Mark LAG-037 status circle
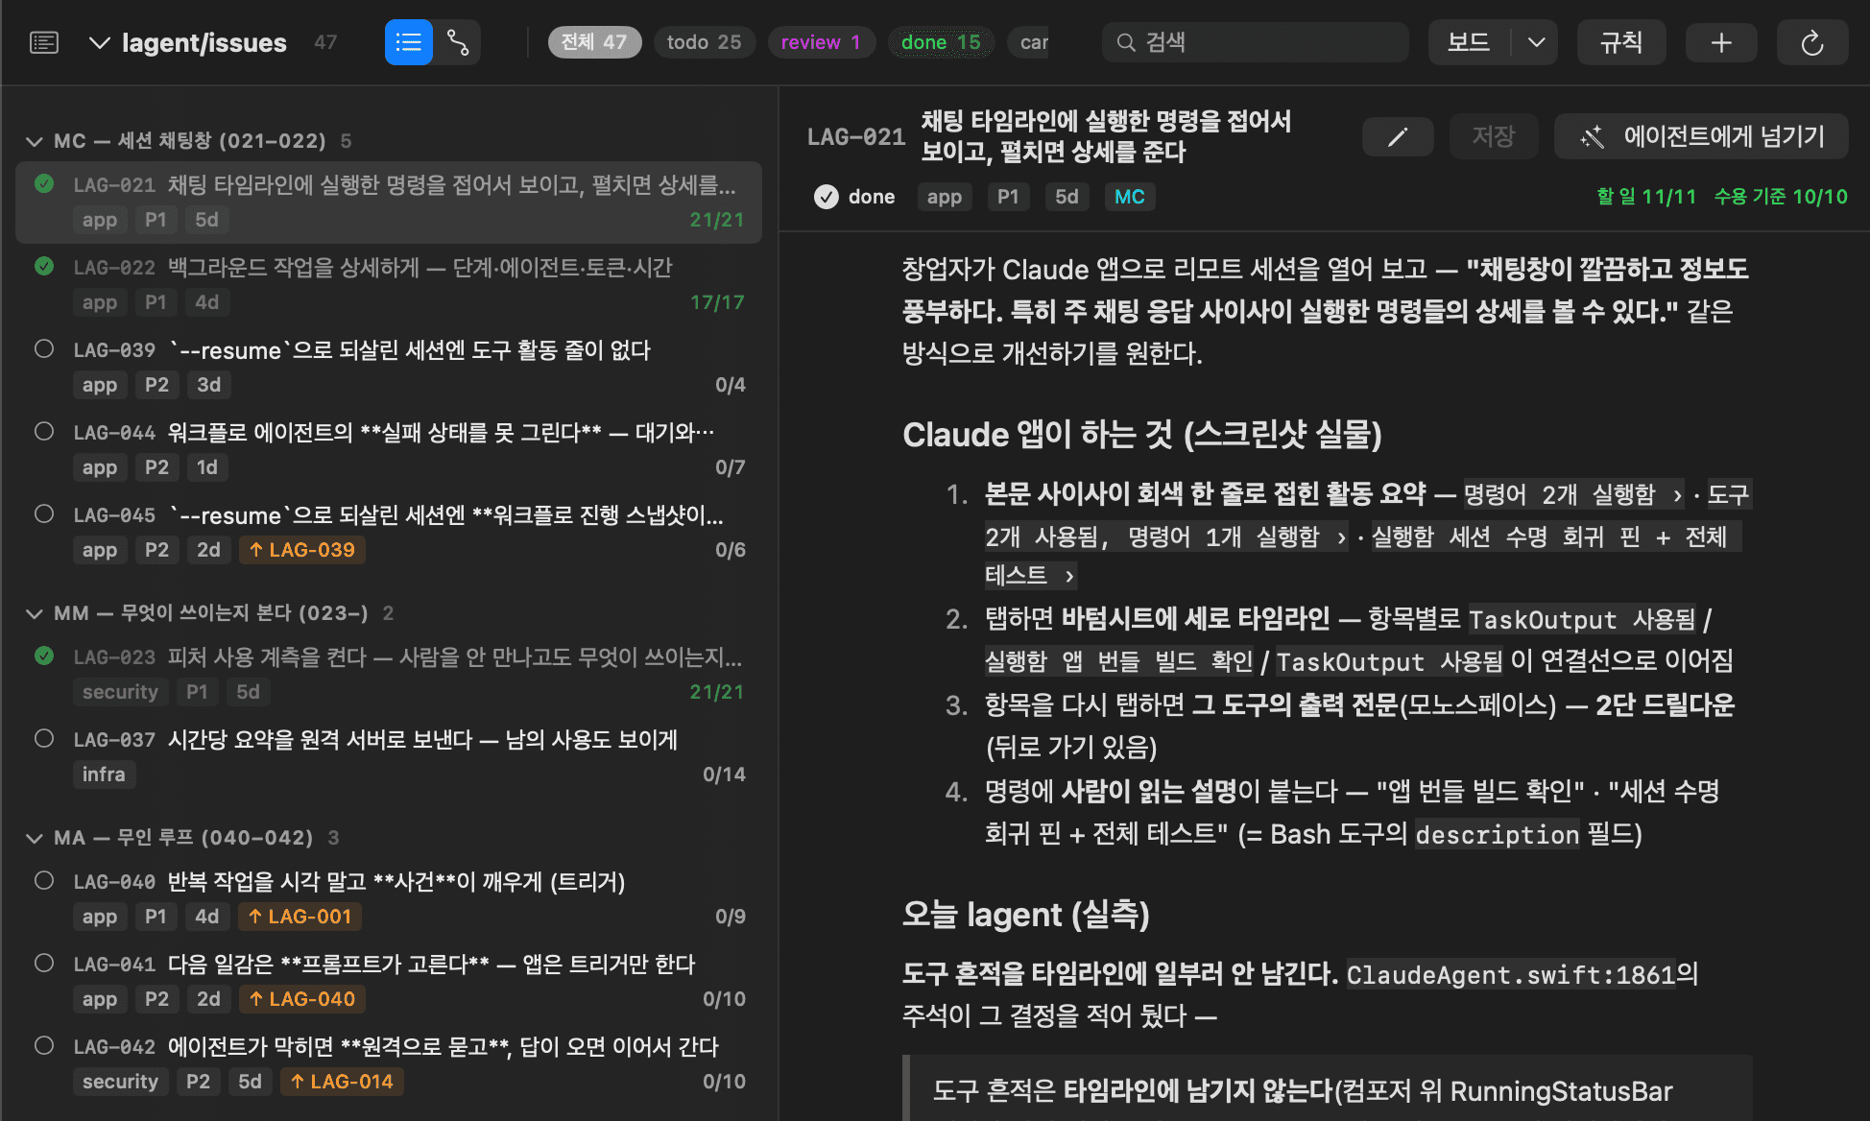This screenshot has height=1121, width=1870. [44, 738]
